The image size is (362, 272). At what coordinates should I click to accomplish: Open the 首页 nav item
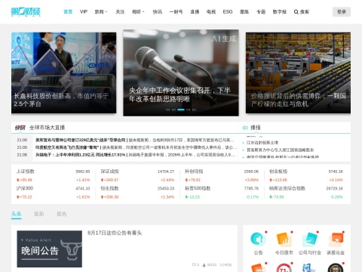coord(68,12)
